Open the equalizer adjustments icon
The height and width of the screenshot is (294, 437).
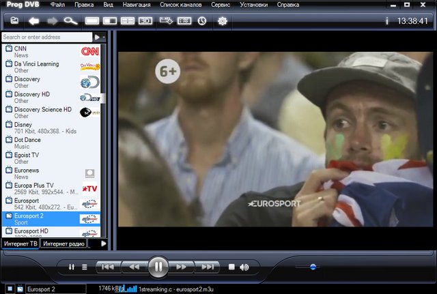coord(72,267)
